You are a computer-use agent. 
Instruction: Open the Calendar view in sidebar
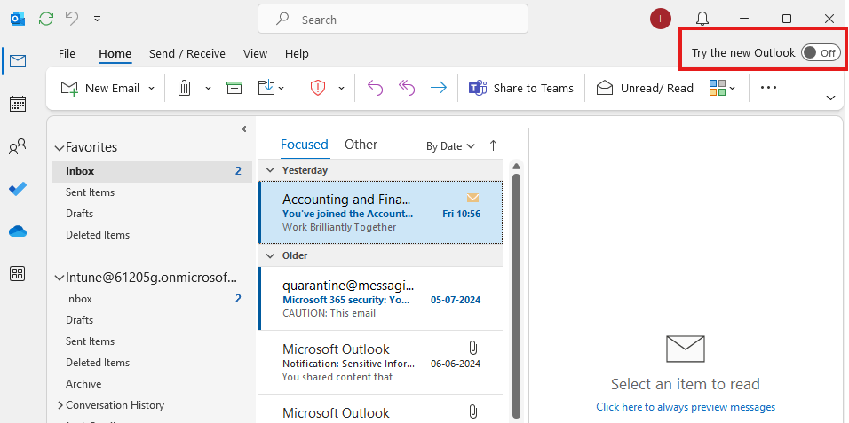pyautogui.click(x=18, y=104)
